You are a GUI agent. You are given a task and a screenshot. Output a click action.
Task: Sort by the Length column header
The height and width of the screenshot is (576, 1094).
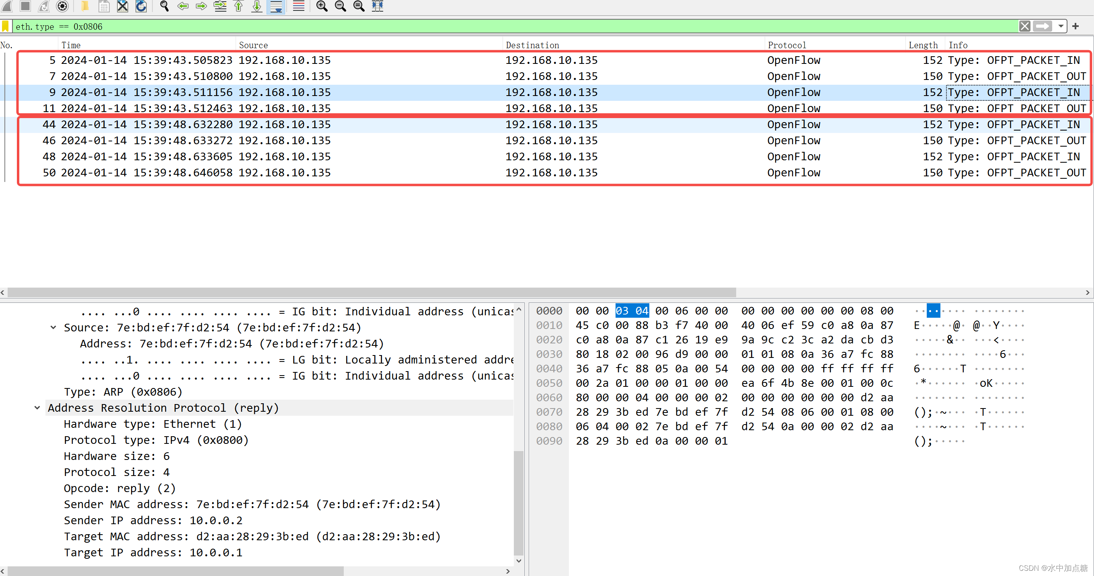[922, 45]
